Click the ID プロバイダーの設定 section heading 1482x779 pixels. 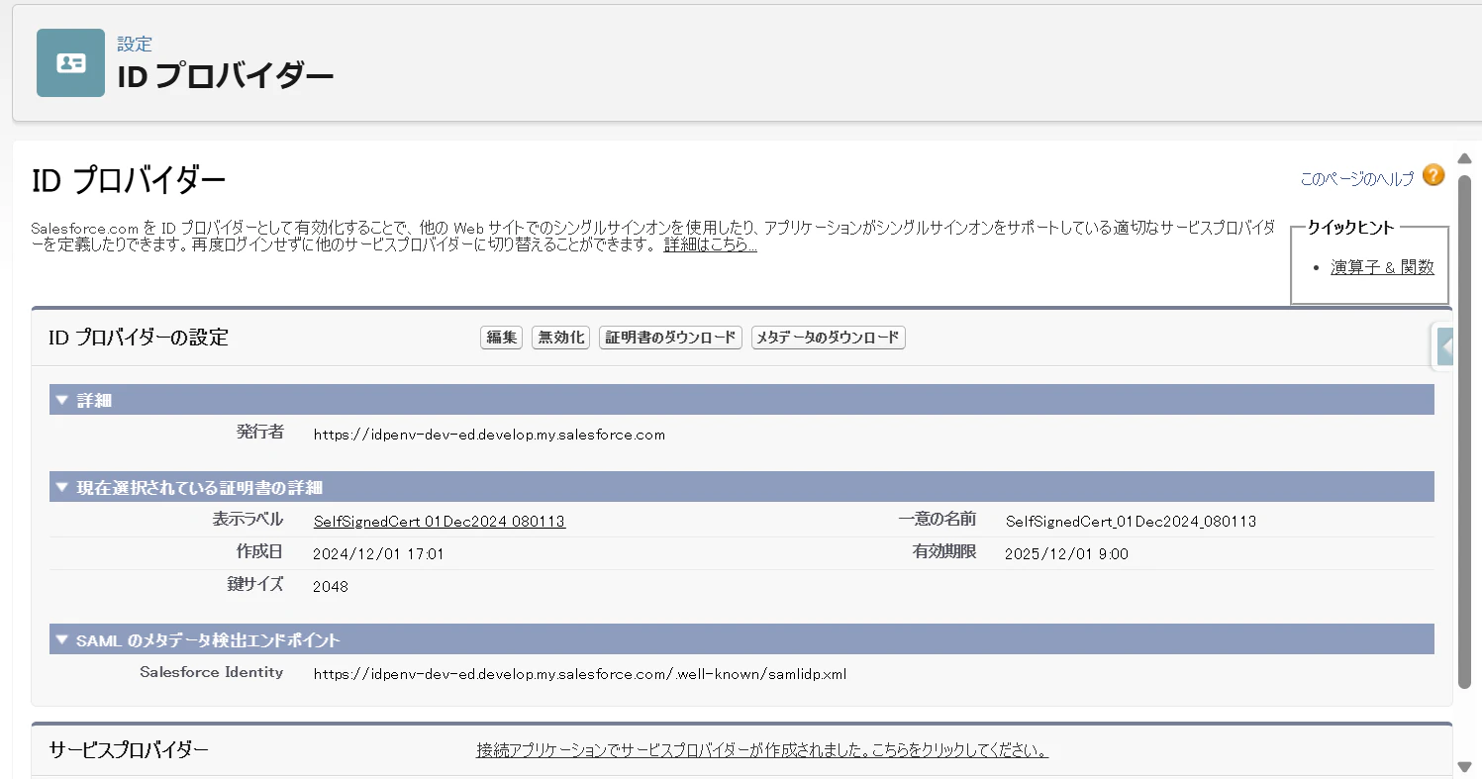pyautogui.click(x=139, y=338)
